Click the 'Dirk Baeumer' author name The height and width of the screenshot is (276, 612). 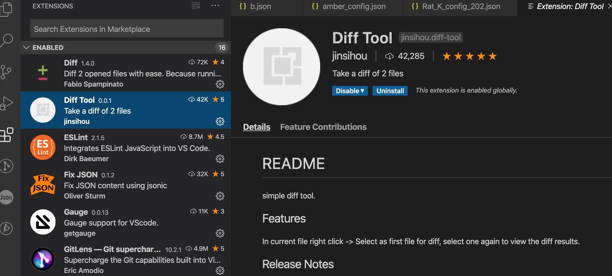[x=86, y=159]
